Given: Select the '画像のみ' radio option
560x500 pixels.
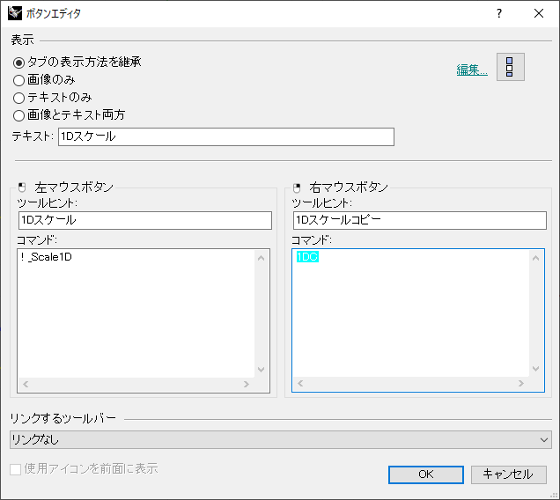Looking at the screenshot, I should tap(19, 80).
